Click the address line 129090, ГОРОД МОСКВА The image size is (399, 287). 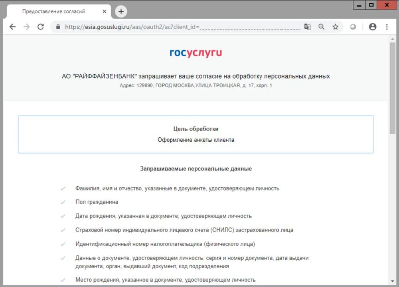tap(196, 85)
